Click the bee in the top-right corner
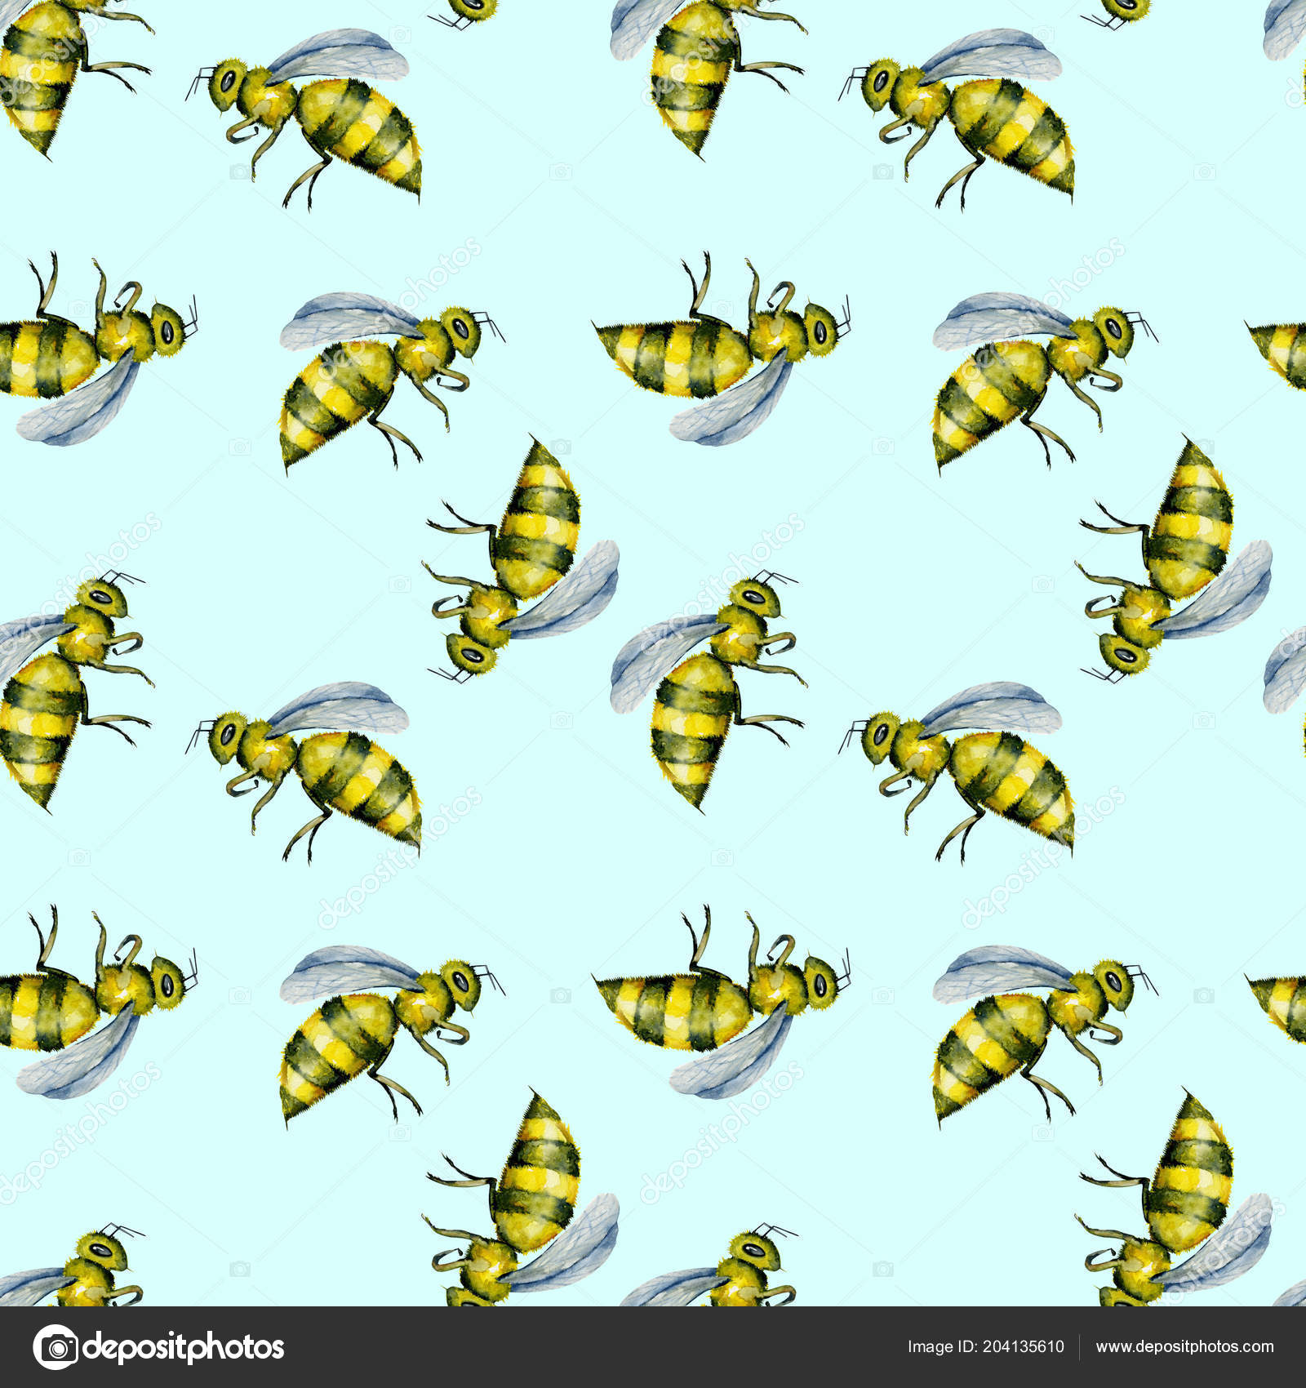 pyautogui.click(x=979, y=122)
